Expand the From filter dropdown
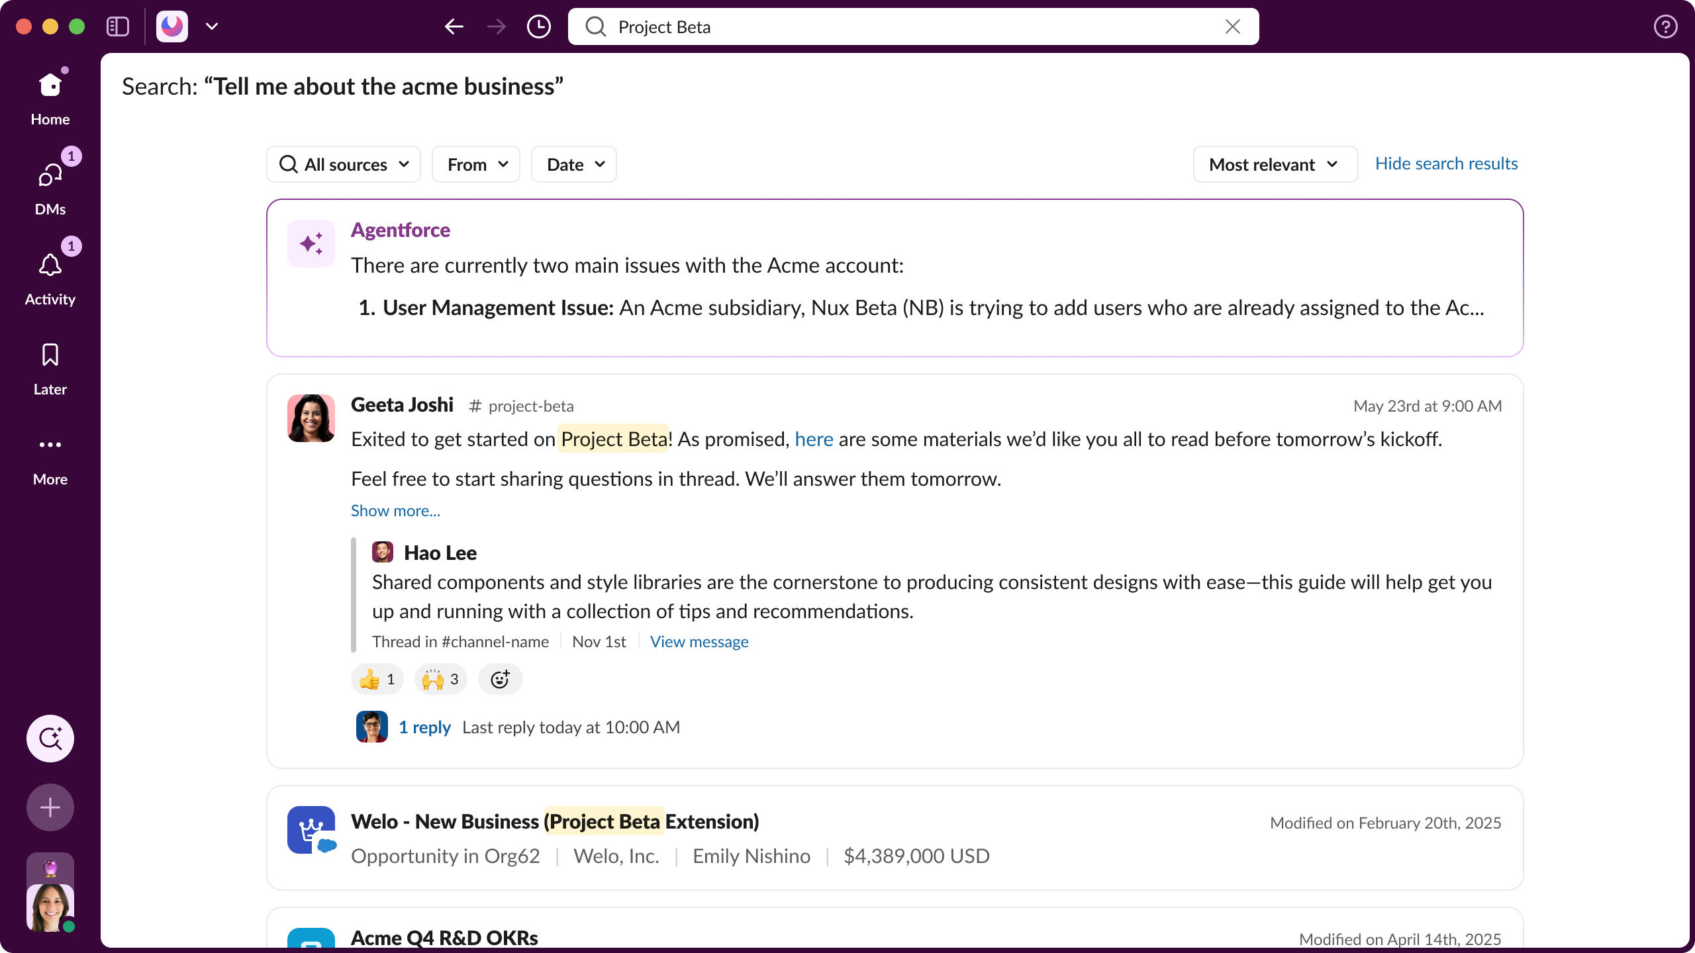The width and height of the screenshot is (1695, 953). tap(476, 164)
